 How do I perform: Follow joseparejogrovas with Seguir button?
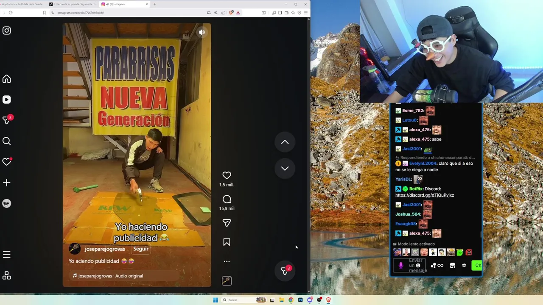[x=141, y=249]
